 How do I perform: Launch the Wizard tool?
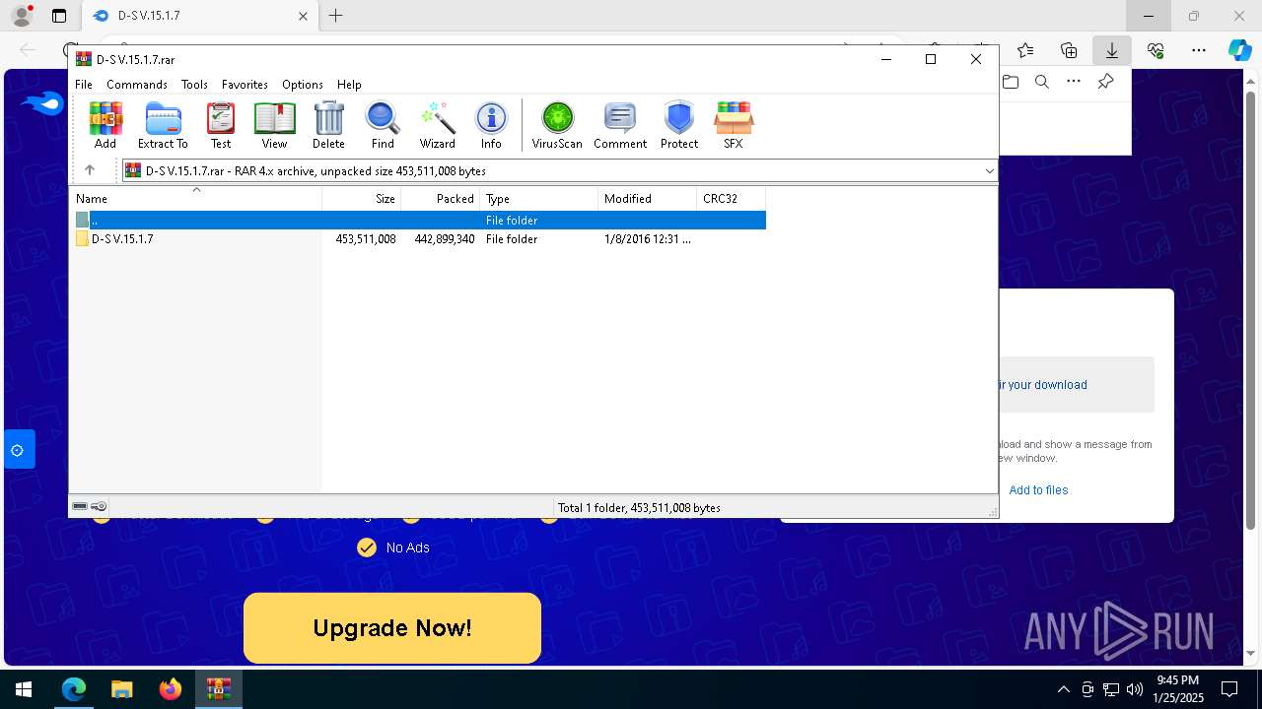(437, 125)
